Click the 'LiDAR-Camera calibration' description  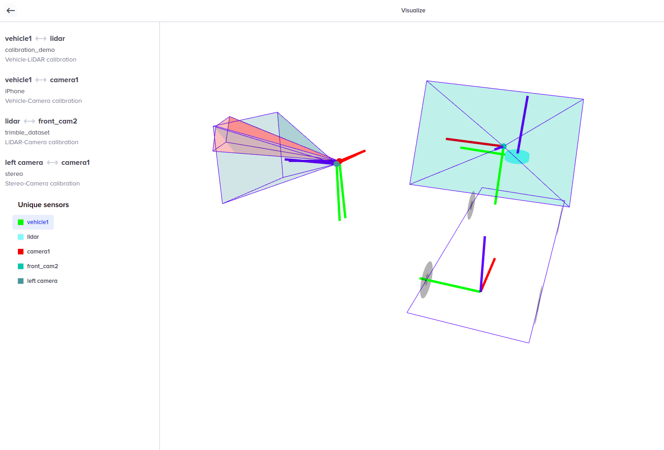pos(41,142)
